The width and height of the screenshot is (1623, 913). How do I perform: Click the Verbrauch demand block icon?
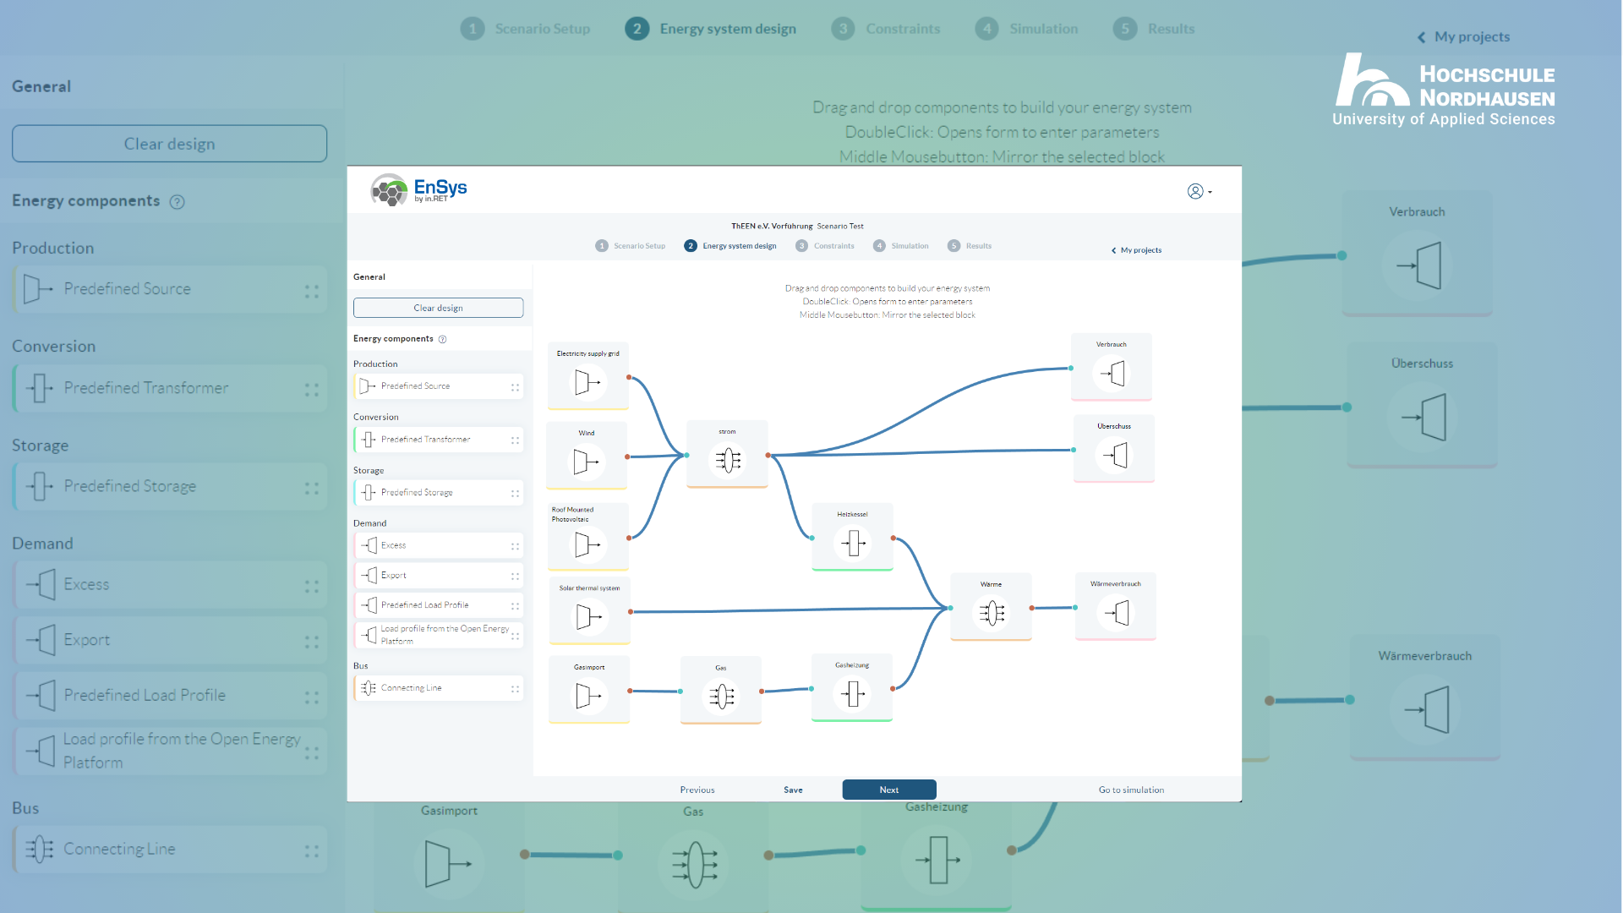(1112, 373)
